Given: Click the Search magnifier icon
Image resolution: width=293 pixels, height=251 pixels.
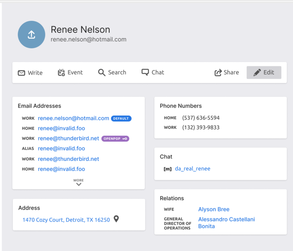Looking at the screenshot, I should pos(102,72).
